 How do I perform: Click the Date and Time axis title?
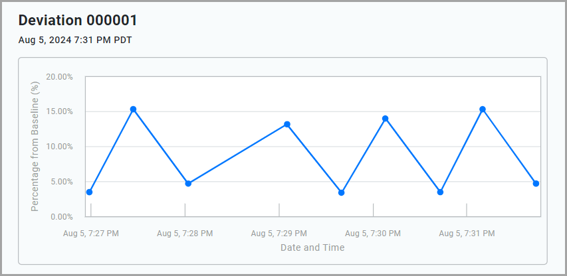(312, 247)
